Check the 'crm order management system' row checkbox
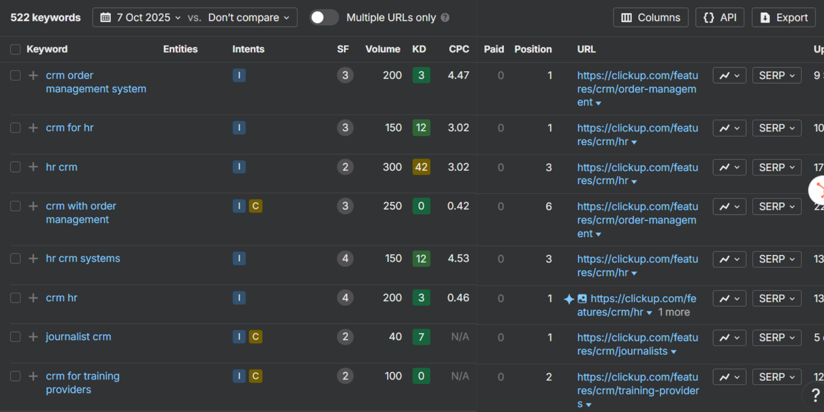The width and height of the screenshot is (824, 412). (15, 76)
